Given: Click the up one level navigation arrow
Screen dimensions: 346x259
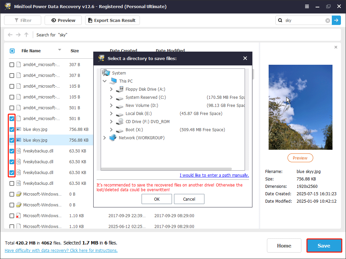Looking at the screenshot, I should (27, 35).
